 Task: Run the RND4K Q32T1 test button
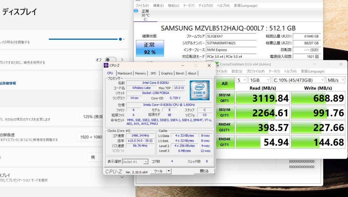point(225,127)
